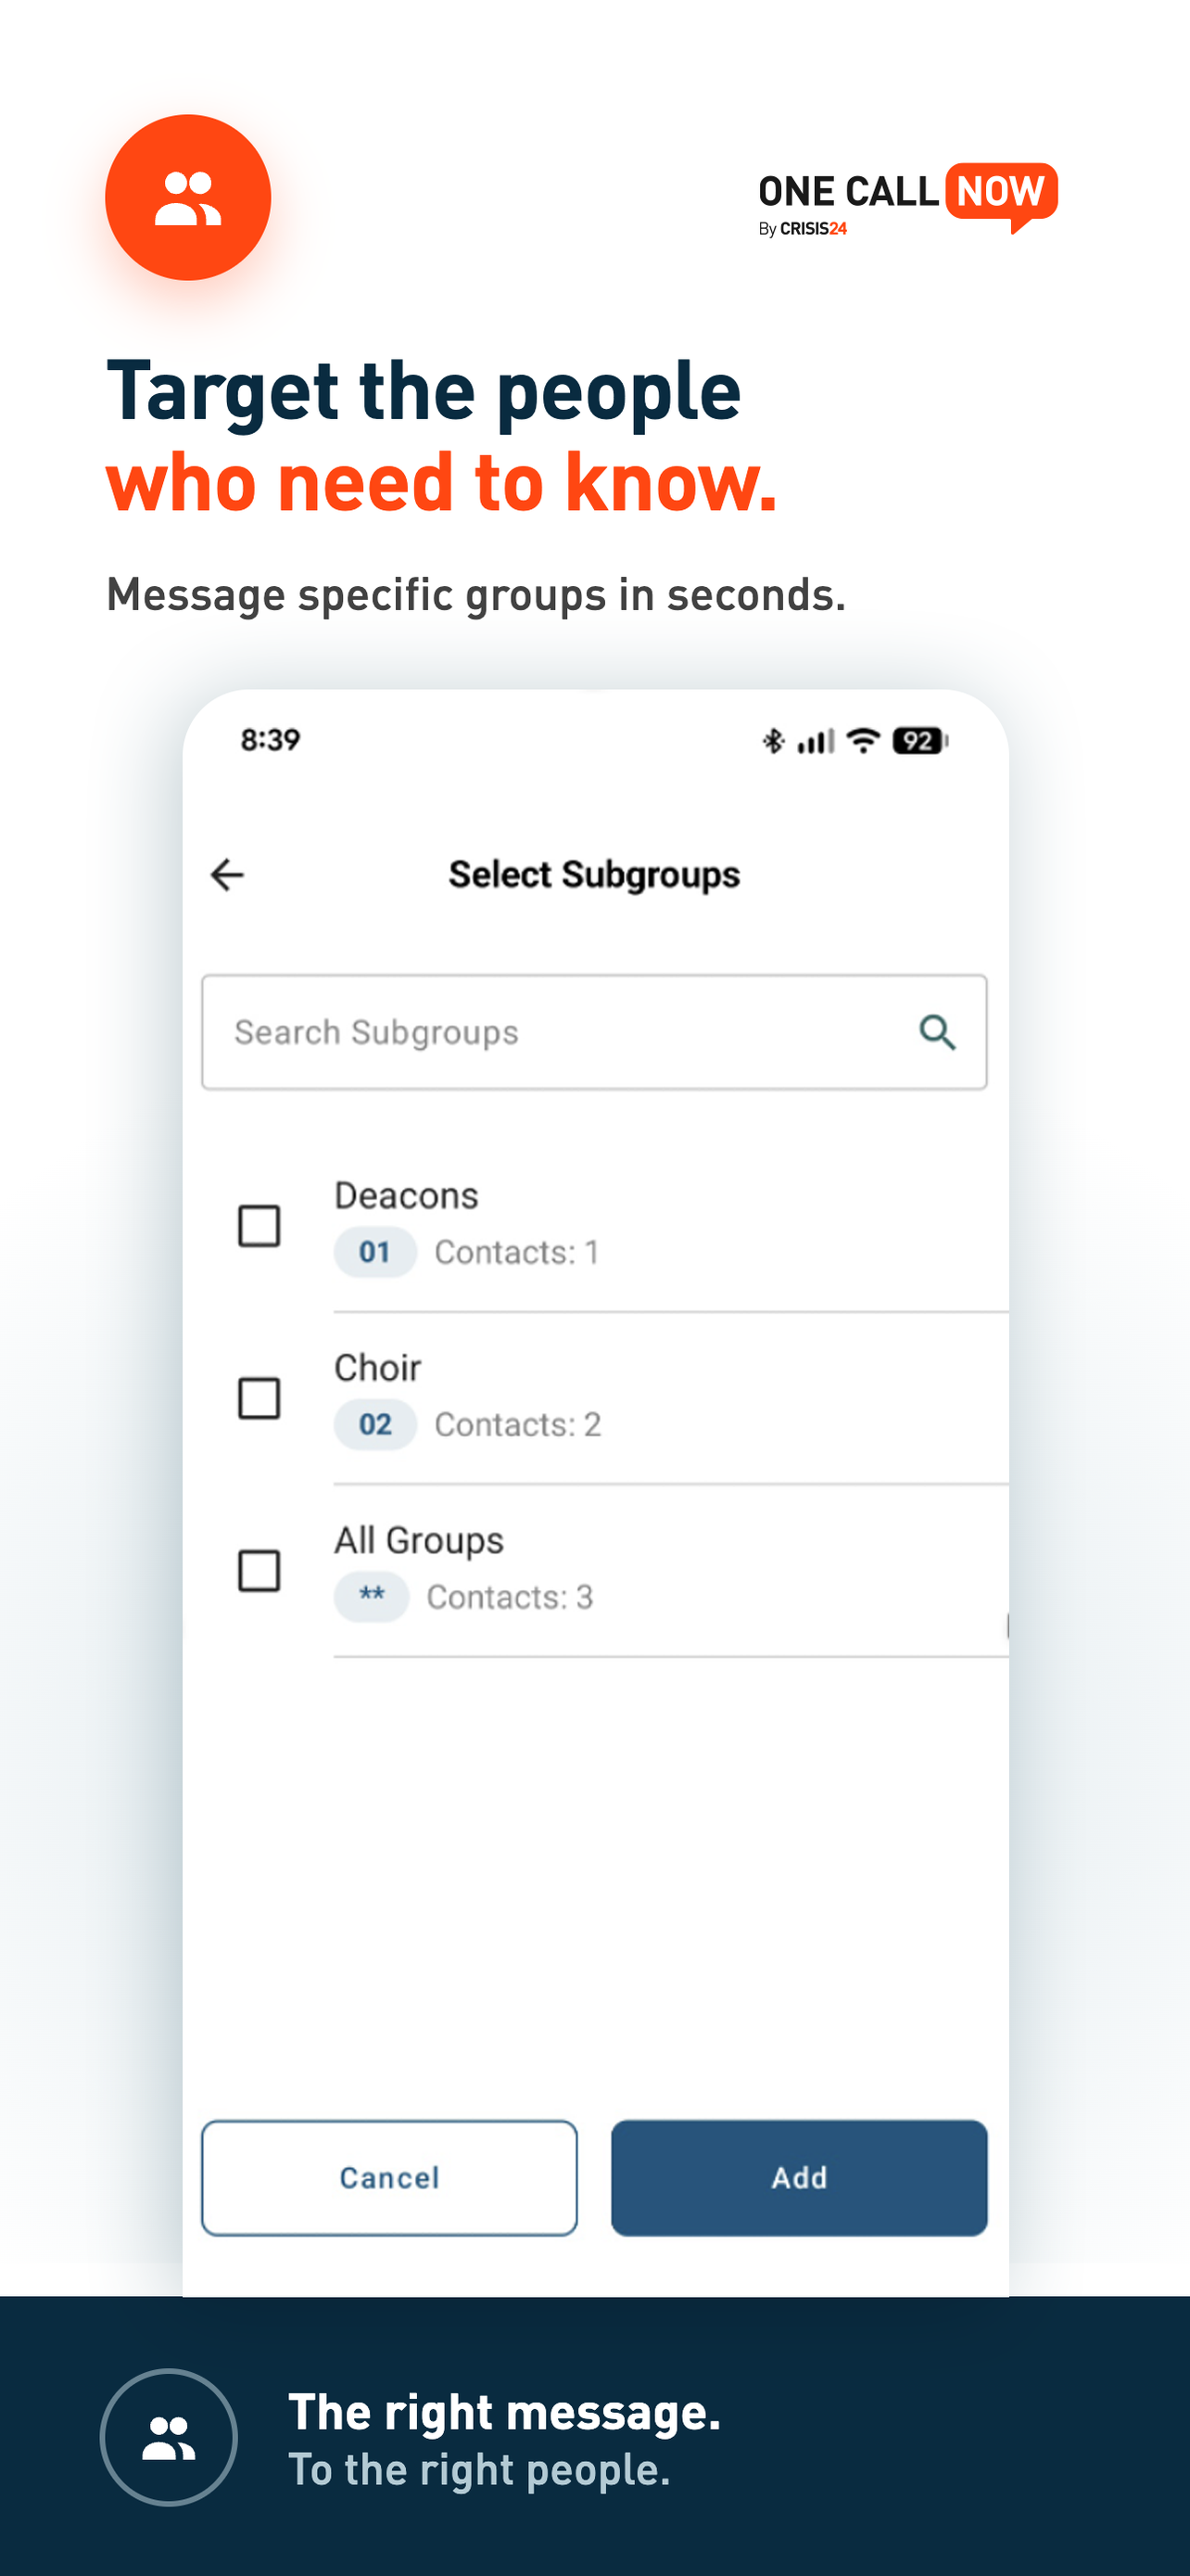Tap the Bluetooth status icon
The image size is (1190, 2576).
(772, 741)
